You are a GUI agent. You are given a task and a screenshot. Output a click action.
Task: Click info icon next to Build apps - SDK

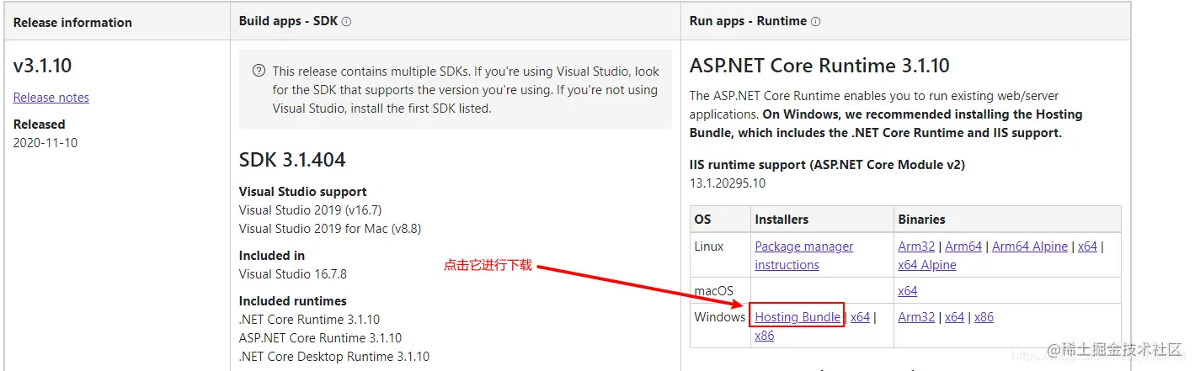pyautogui.click(x=347, y=22)
